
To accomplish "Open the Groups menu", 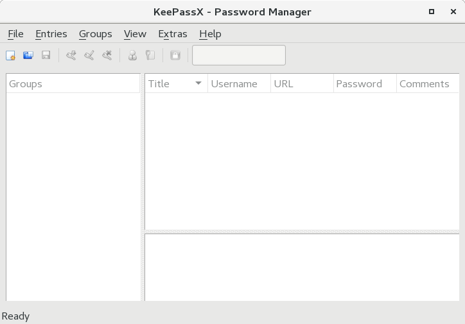I will point(96,34).
